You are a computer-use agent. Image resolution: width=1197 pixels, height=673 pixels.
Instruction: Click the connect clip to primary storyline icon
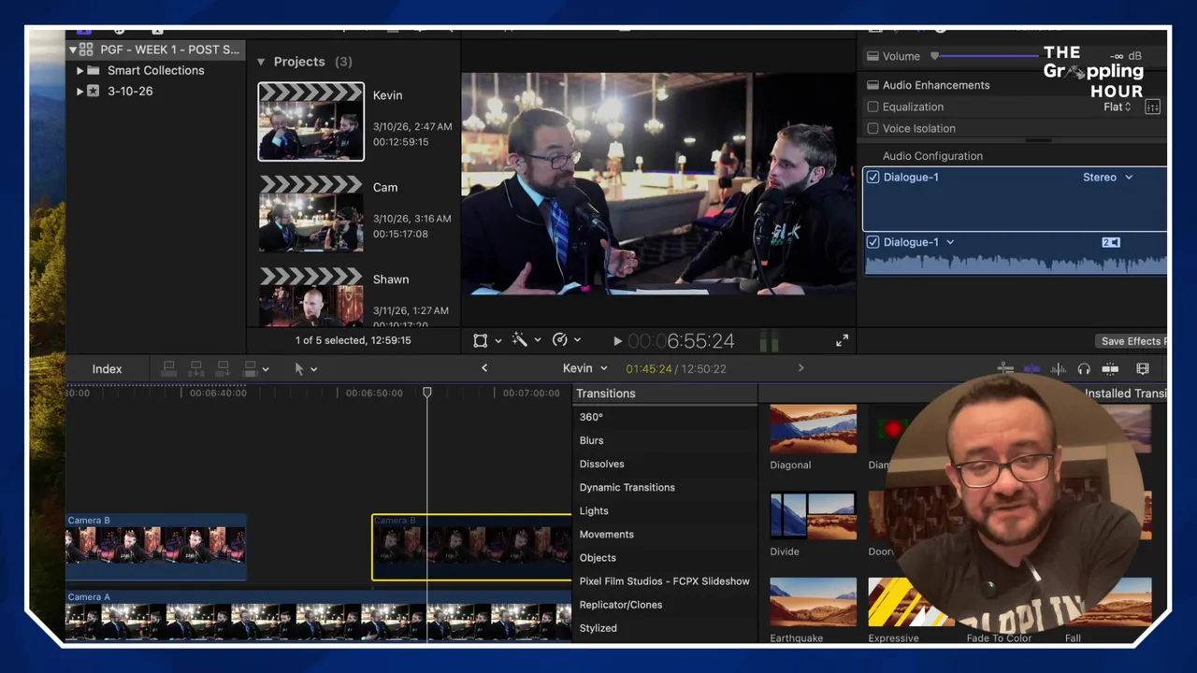pyautogui.click(x=169, y=369)
